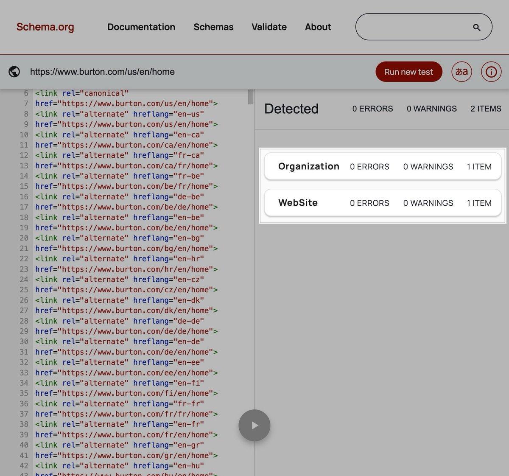
Task: Select the tested URL burton.com/us/en/home
Action: (102, 72)
